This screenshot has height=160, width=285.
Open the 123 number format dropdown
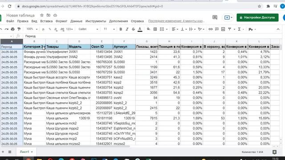tap(69, 29)
